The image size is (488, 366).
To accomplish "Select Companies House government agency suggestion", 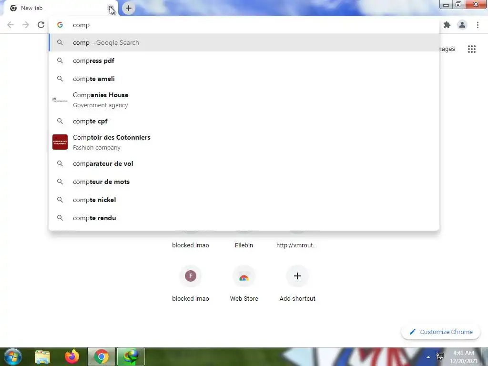I will tap(244, 100).
